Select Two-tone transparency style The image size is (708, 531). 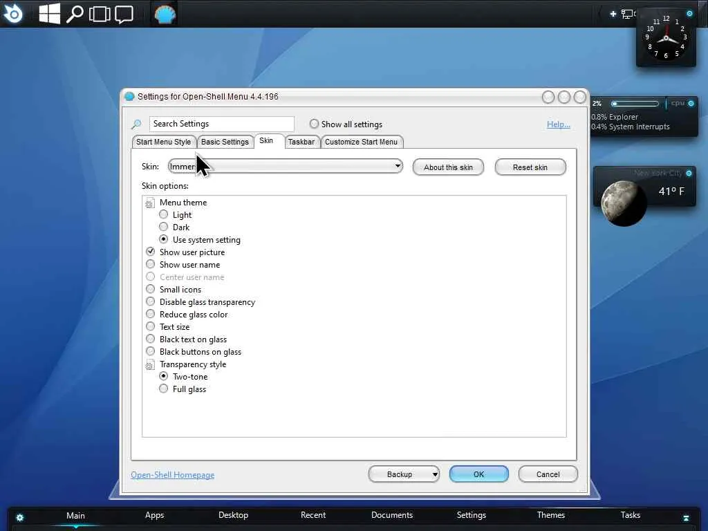[163, 376]
